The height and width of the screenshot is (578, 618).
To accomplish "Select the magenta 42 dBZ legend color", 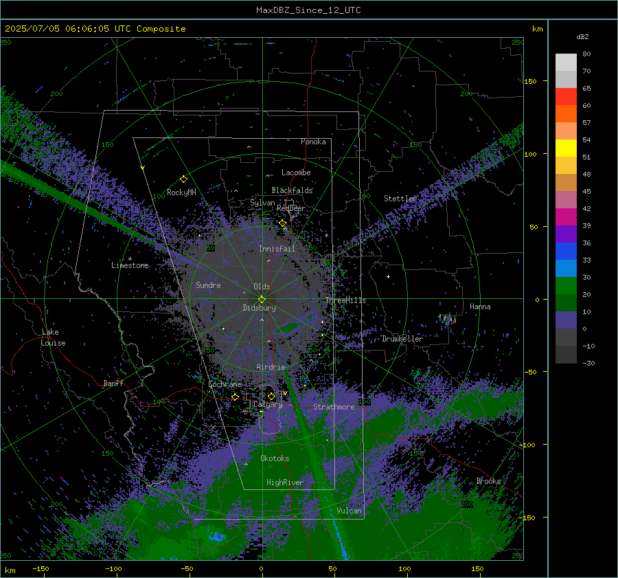I will click(566, 216).
